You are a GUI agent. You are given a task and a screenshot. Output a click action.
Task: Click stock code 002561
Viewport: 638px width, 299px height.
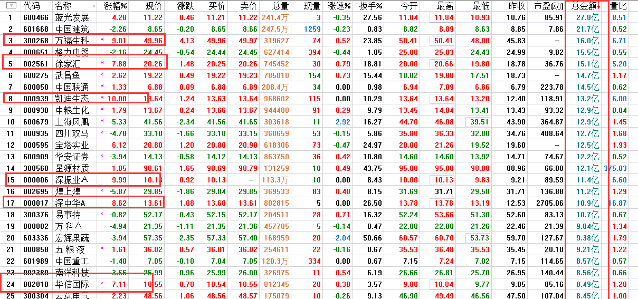point(35,64)
